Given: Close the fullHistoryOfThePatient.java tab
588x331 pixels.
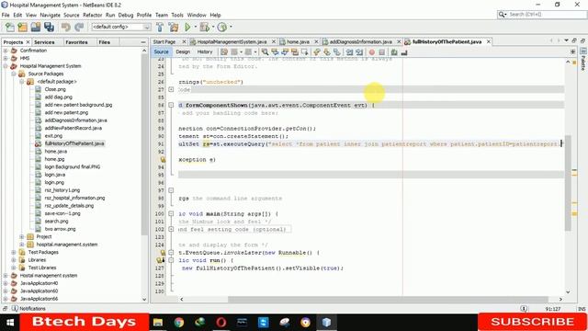Looking at the screenshot, I should [488, 41].
